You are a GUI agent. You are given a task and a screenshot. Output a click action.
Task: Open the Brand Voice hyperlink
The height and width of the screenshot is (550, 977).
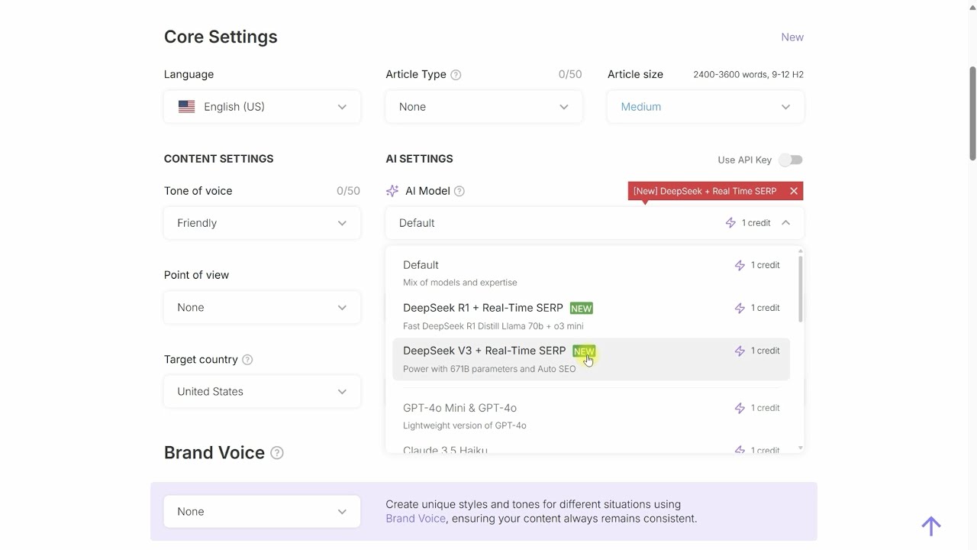tap(415, 519)
